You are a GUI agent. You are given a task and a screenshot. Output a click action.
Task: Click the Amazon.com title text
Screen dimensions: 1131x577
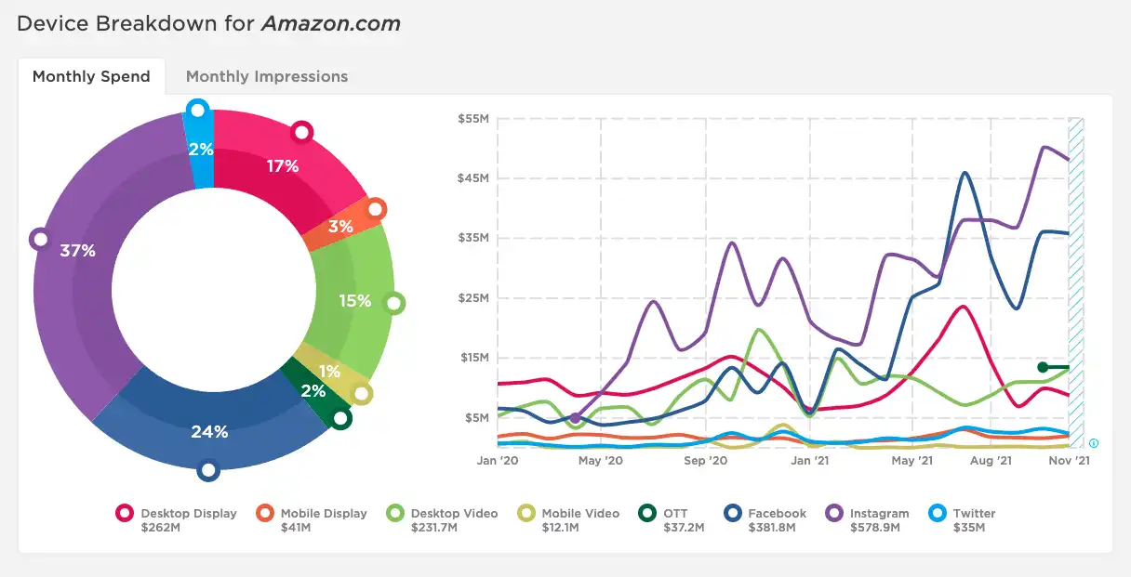[330, 24]
